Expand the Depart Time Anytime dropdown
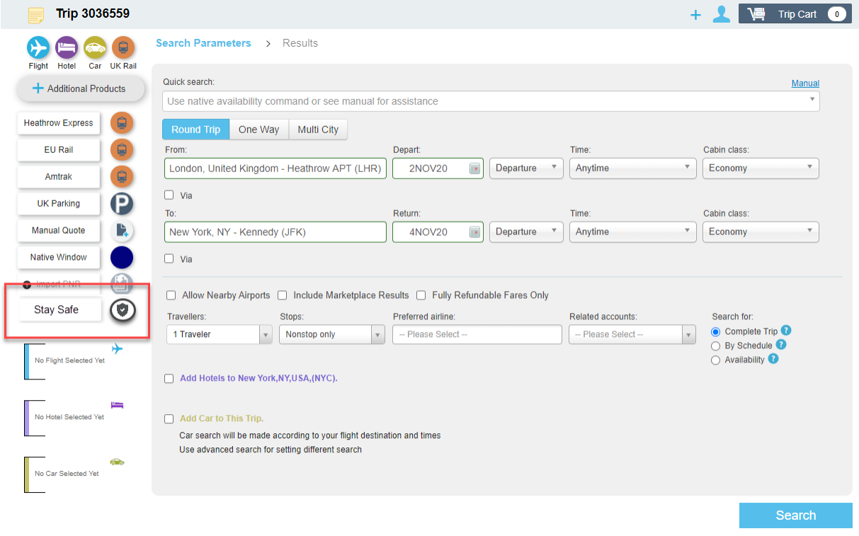 (633, 169)
